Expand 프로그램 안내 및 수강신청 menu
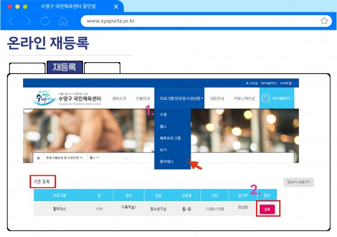This screenshot has height=237, width=337. click(x=177, y=98)
